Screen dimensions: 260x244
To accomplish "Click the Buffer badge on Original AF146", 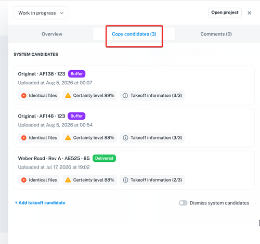I will point(76,116).
